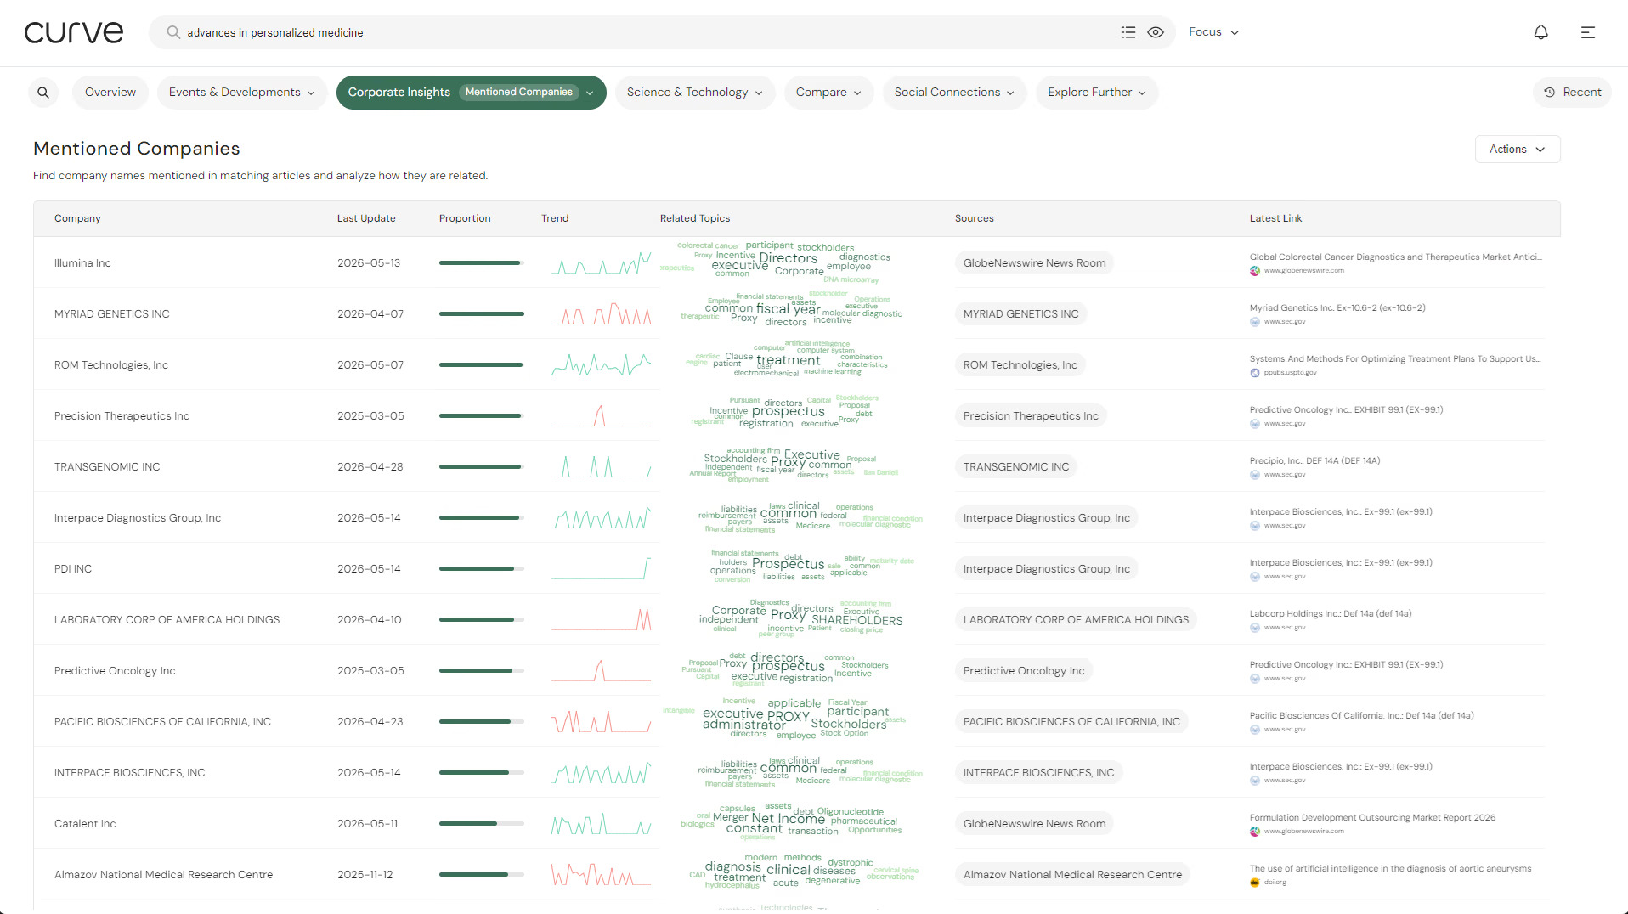Open the Systems And Methods For Optimizing Treatment link

point(1395,358)
